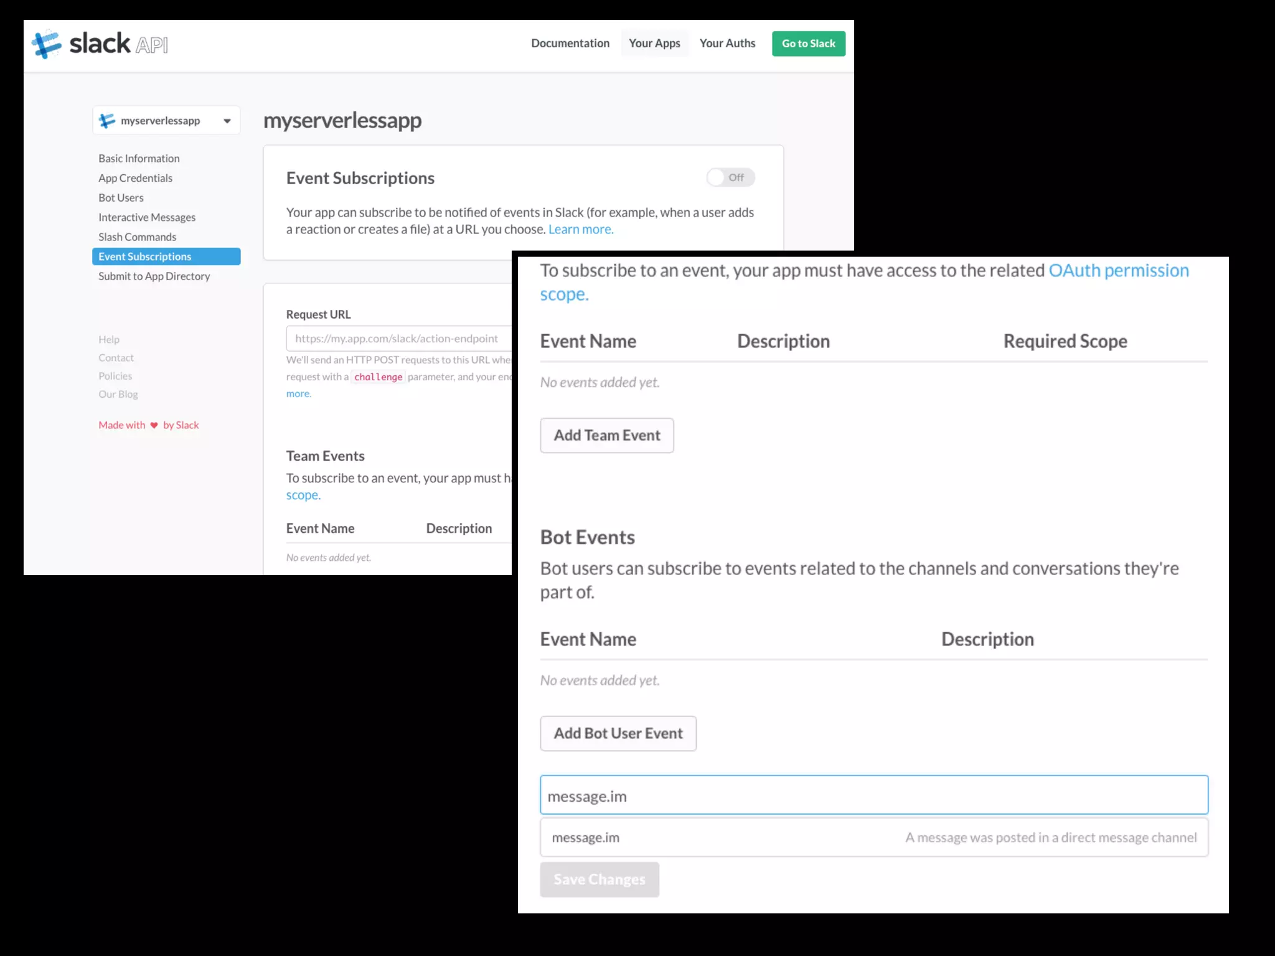
Task: Open the Documentation nav item
Action: (x=570, y=43)
